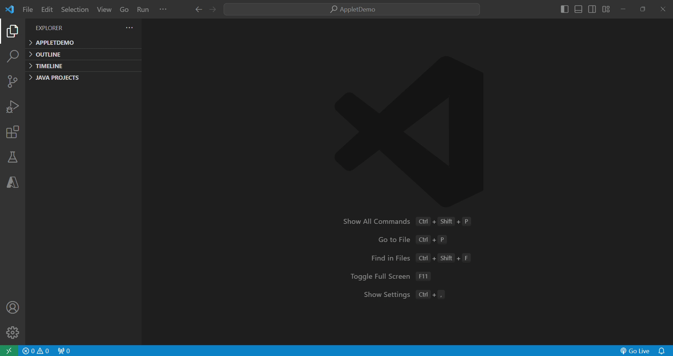673x356 pixels.
Task: Expand the TIMELINE section
Action: tap(83, 66)
